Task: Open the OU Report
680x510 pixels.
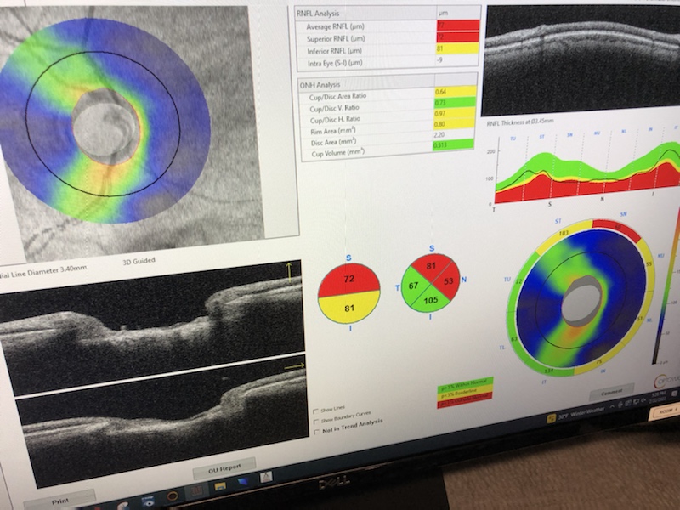Action: pos(224,469)
